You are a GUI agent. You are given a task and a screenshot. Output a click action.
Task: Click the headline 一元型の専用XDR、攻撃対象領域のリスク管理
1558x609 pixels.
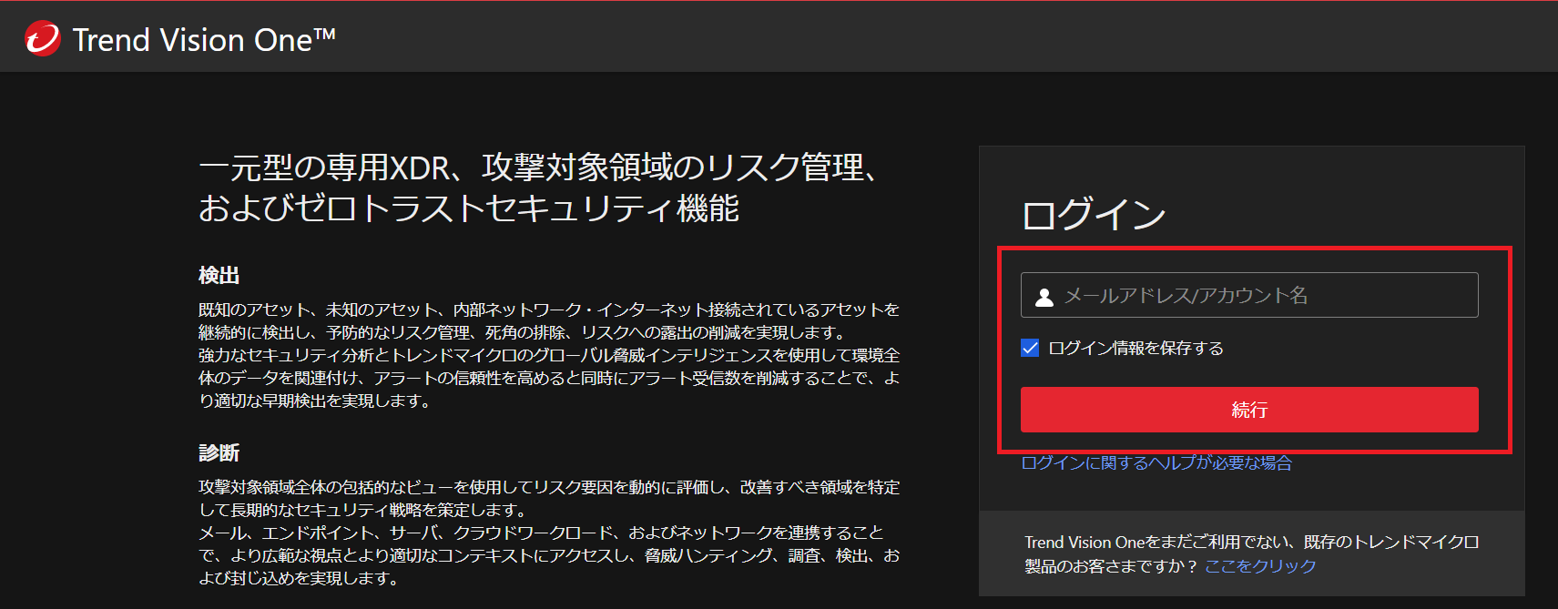coord(537,167)
